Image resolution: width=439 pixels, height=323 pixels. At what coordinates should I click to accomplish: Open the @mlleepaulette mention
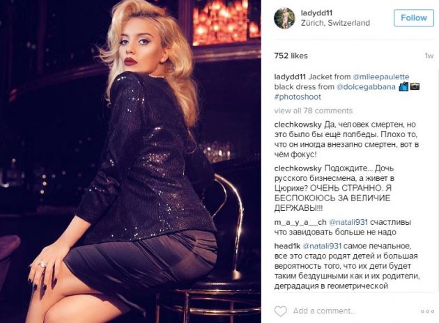tap(381, 77)
